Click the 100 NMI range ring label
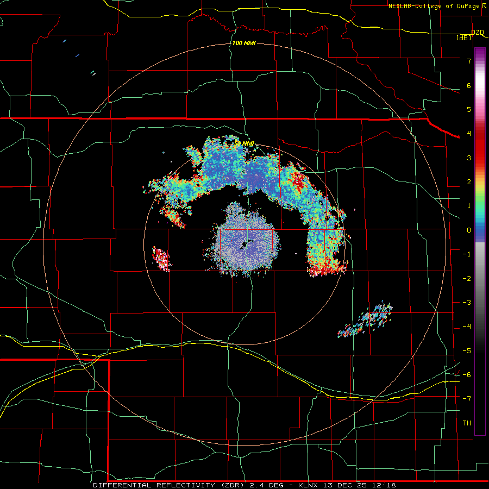The image size is (489, 489). (244, 43)
